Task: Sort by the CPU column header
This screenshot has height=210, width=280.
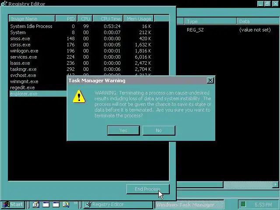Action: point(85,18)
